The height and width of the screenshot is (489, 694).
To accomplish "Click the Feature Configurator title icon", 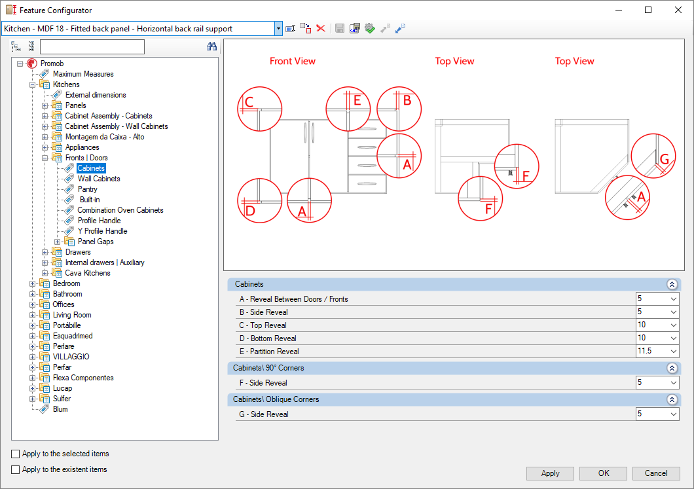I will tap(11, 10).
